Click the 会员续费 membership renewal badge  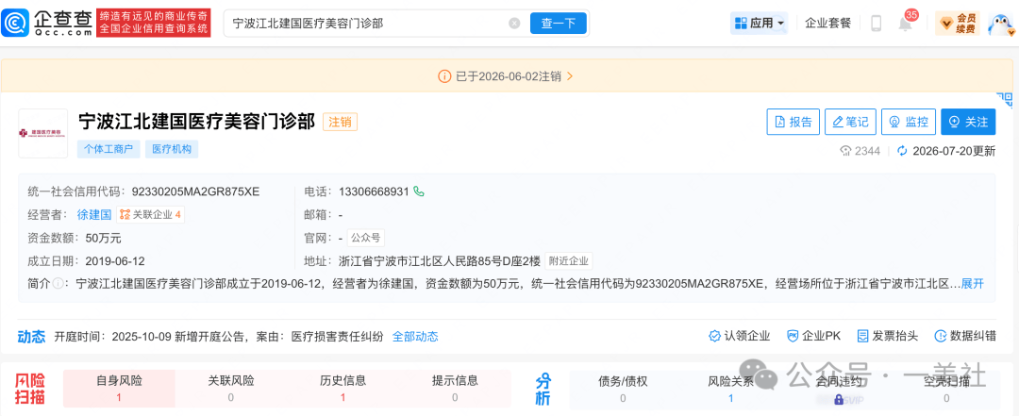click(x=958, y=24)
